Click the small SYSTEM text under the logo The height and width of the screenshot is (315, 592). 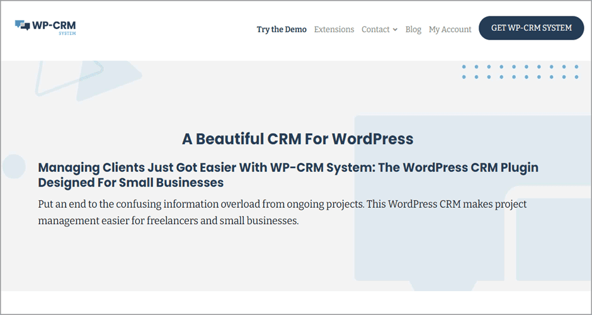click(67, 34)
